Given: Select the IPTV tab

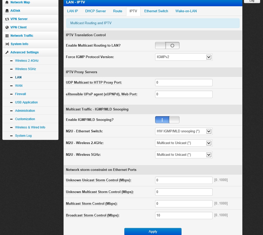Looking at the screenshot, I should click(133, 11).
